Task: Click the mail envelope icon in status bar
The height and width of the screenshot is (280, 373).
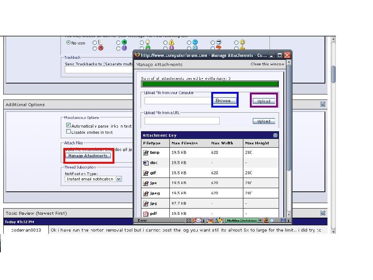Action: click(198, 220)
